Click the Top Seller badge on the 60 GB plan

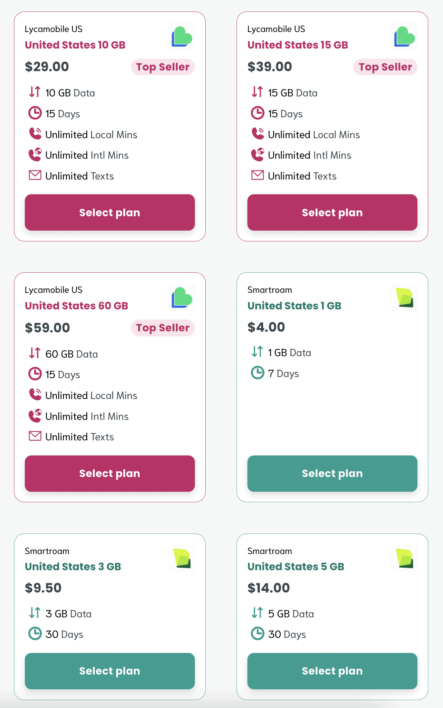click(163, 328)
